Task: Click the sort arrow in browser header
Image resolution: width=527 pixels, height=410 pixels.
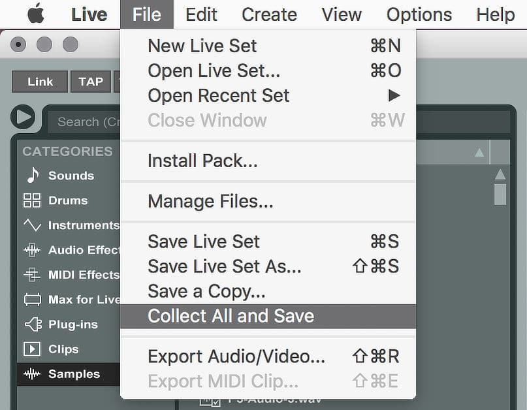Action: [x=479, y=153]
